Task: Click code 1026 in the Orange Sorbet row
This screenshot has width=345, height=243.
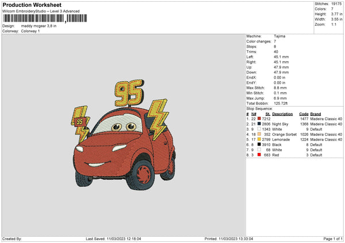Action: pyautogui.click(x=304, y=134)
